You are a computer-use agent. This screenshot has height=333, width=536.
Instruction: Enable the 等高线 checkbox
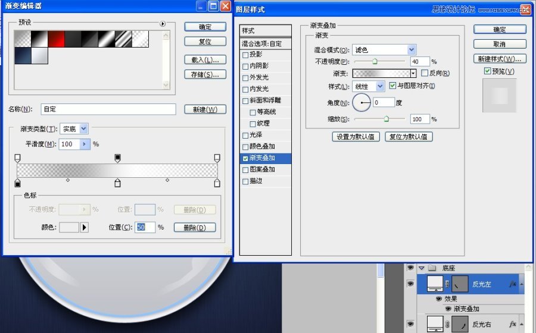[253, 112]
